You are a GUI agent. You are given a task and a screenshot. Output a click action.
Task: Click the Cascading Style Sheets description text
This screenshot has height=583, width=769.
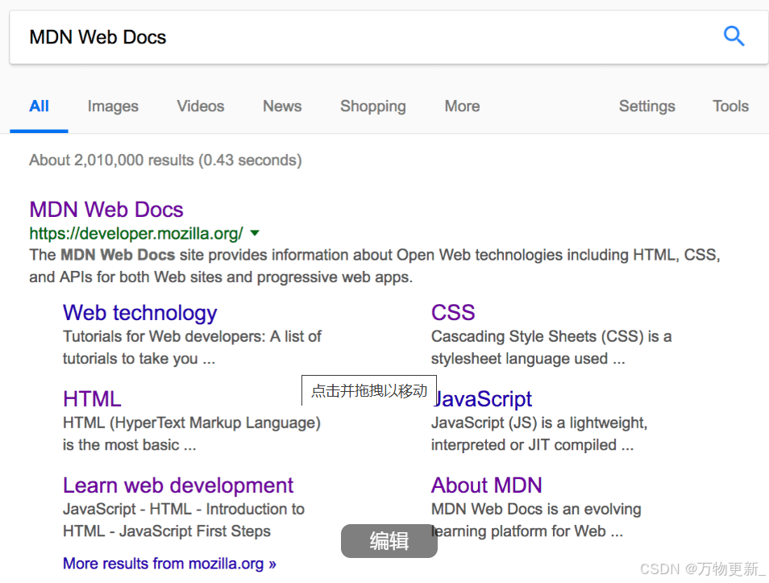pyautogui.click(x=551, y=348)
